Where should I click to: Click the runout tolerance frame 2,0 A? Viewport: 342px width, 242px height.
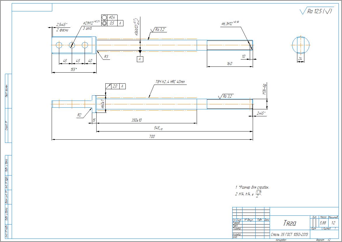115,86
